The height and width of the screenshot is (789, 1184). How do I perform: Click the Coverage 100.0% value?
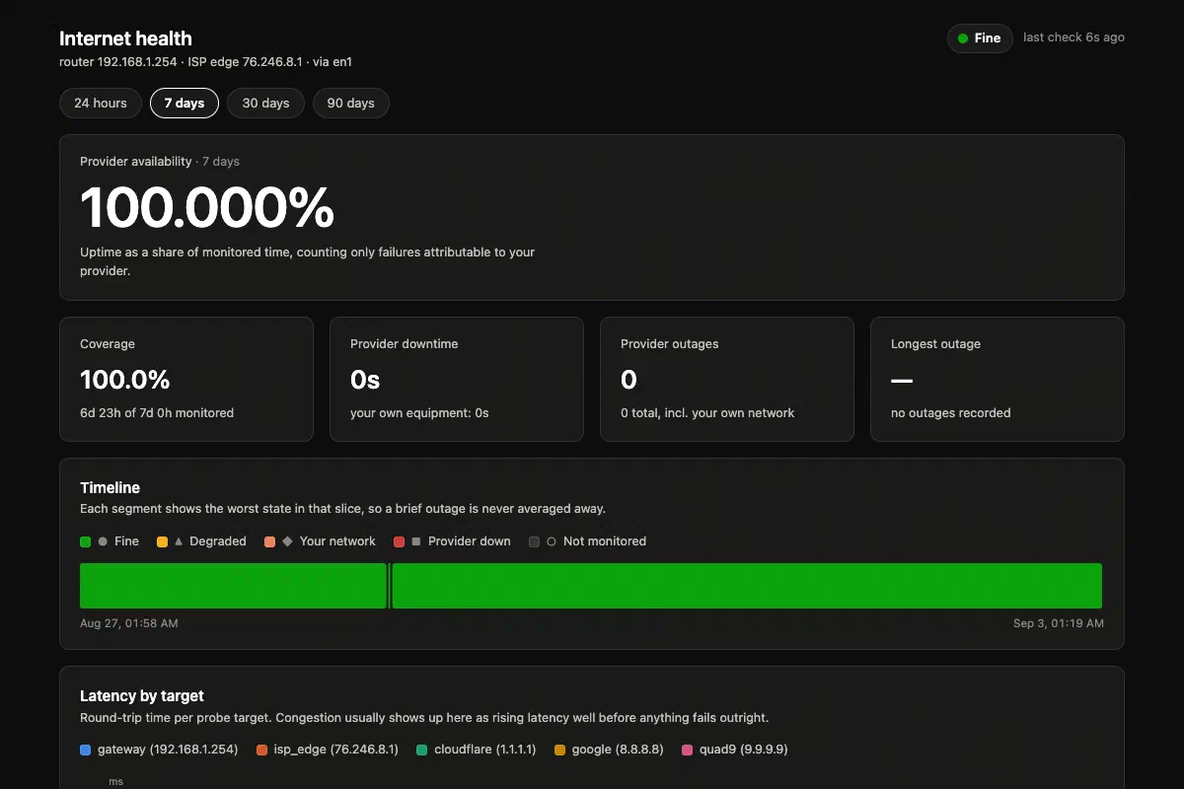(x=125, y=379)
